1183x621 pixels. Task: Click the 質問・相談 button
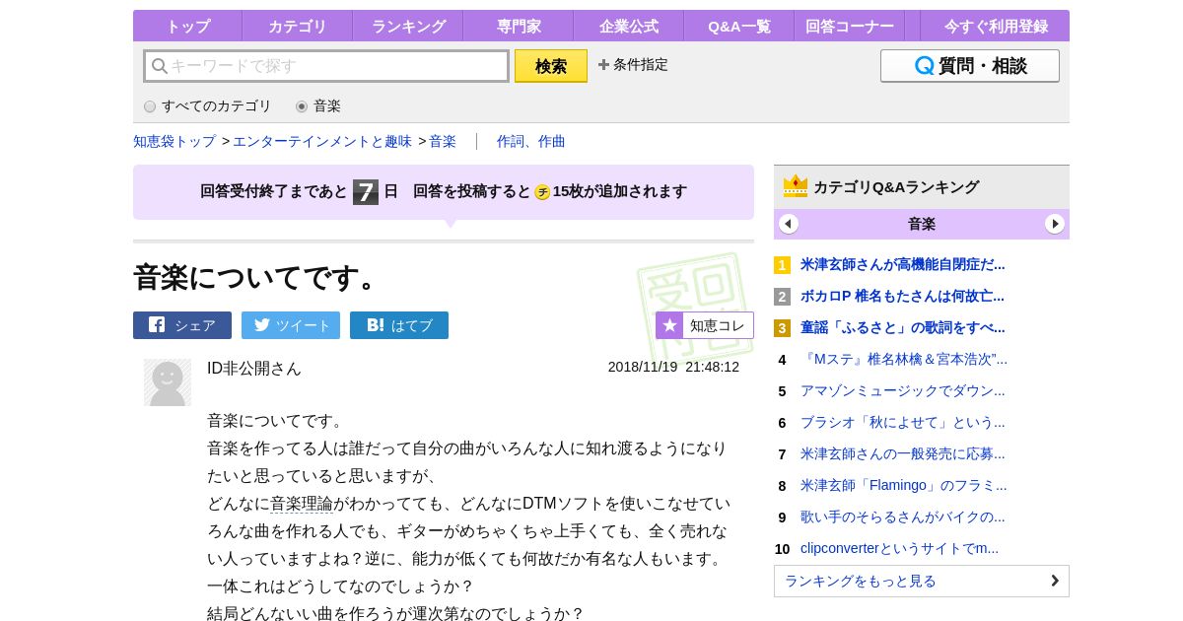(970, 66)
